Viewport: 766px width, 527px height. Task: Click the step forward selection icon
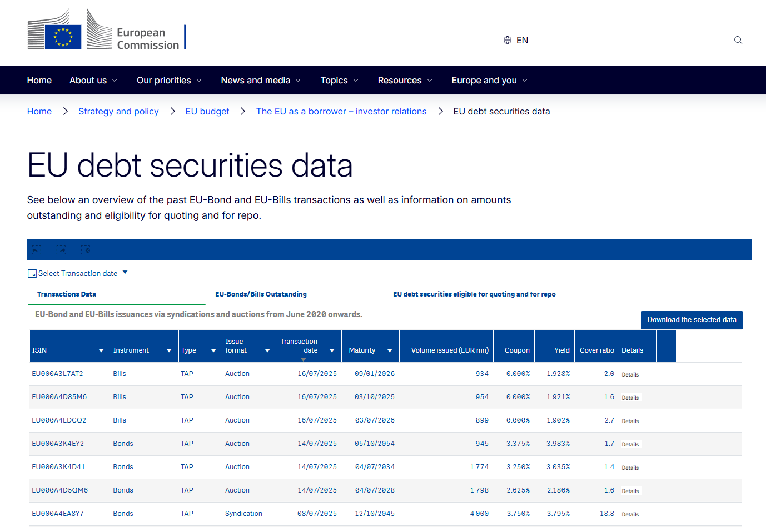(x=61, y=250)
